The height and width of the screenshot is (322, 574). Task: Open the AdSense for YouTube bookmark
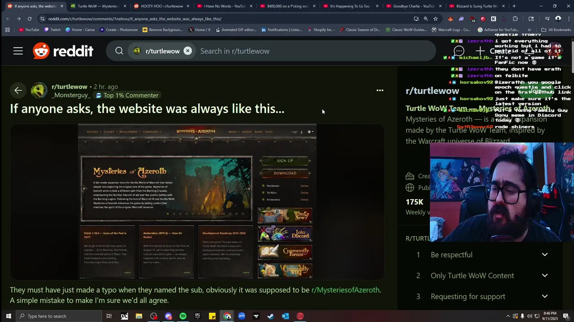point(498,30)
